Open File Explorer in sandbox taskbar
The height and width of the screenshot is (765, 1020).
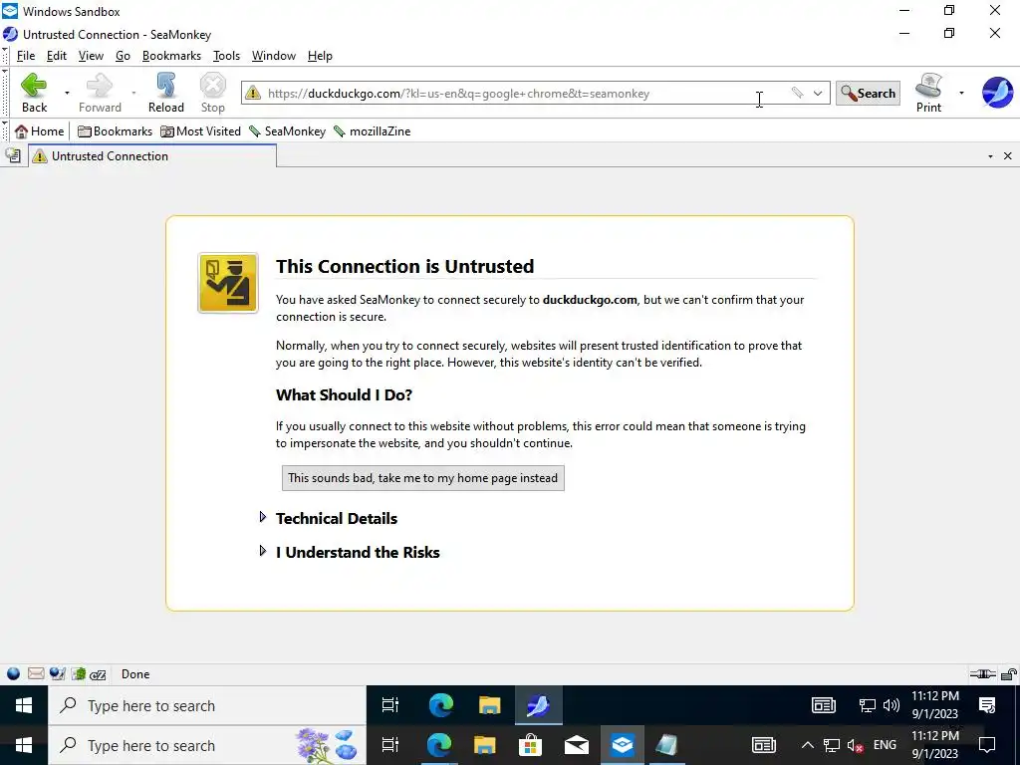(489, 705)
